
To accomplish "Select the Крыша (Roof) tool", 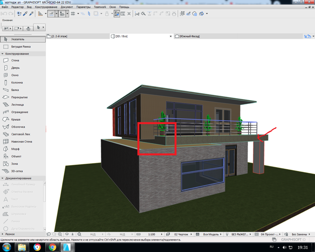I will [x=15, y=119].
